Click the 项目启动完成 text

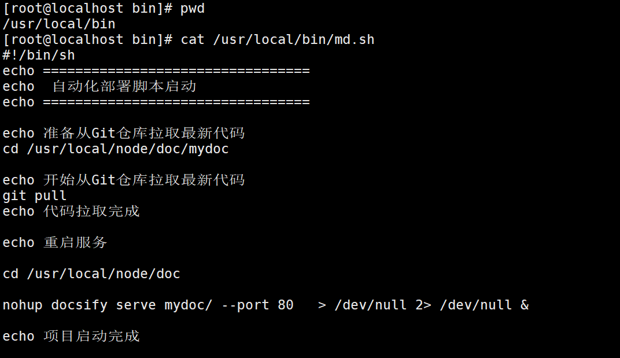(x=91, y=337)
